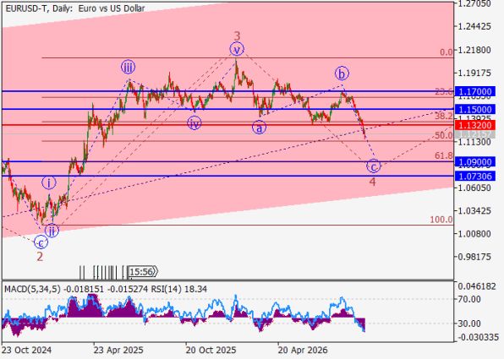Viewport: 504px width, 359px height.
Task: Select the circled wave ii label
Action: (52, 231)
